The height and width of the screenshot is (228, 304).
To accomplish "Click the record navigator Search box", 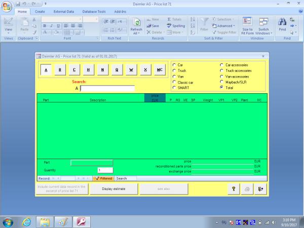I will click(x=126, y=178).
